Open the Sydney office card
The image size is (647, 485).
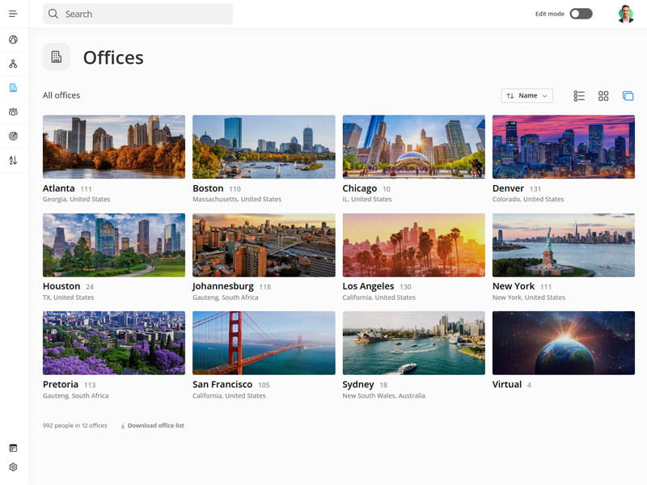pos(413,344)
